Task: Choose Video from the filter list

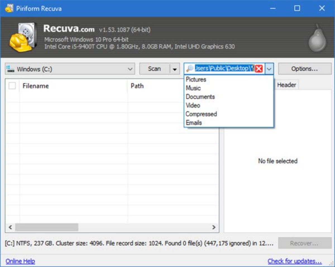Action: (x=193, y=105)
